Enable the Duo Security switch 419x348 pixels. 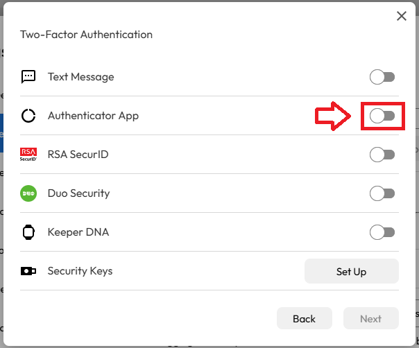click(382, 193)
